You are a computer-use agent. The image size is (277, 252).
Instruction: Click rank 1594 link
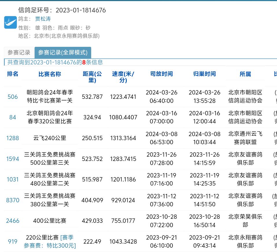click(x=13, y=159)
